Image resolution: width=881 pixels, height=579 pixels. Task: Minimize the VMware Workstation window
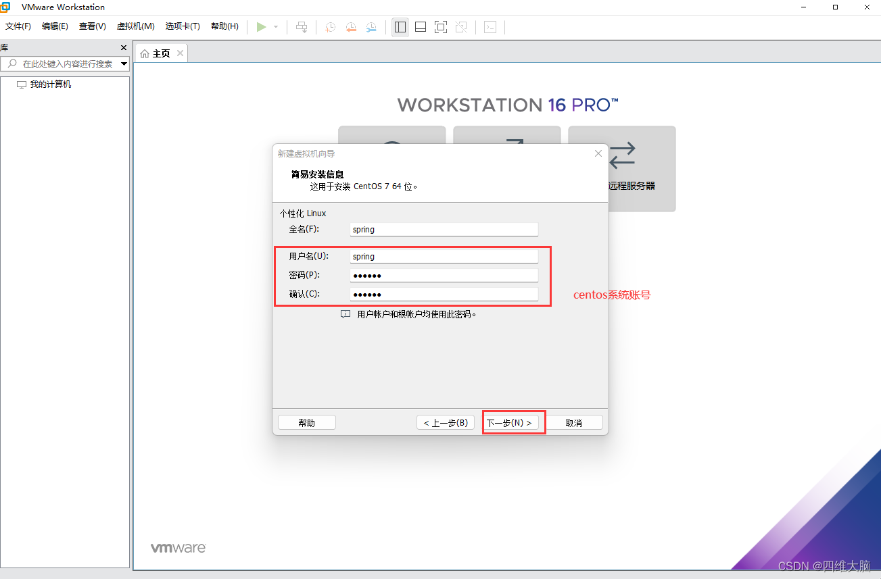[x=804, y=7]
